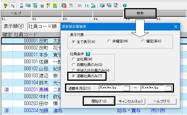The height and width of the screenshot is (115, 187).
Task: Click the folder download icon in toolbar
Action: [x=6, y=6]
